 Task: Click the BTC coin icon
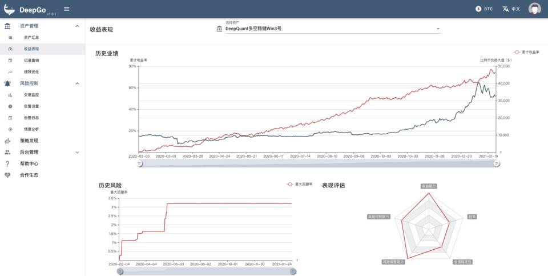click(x=478, y=9)
